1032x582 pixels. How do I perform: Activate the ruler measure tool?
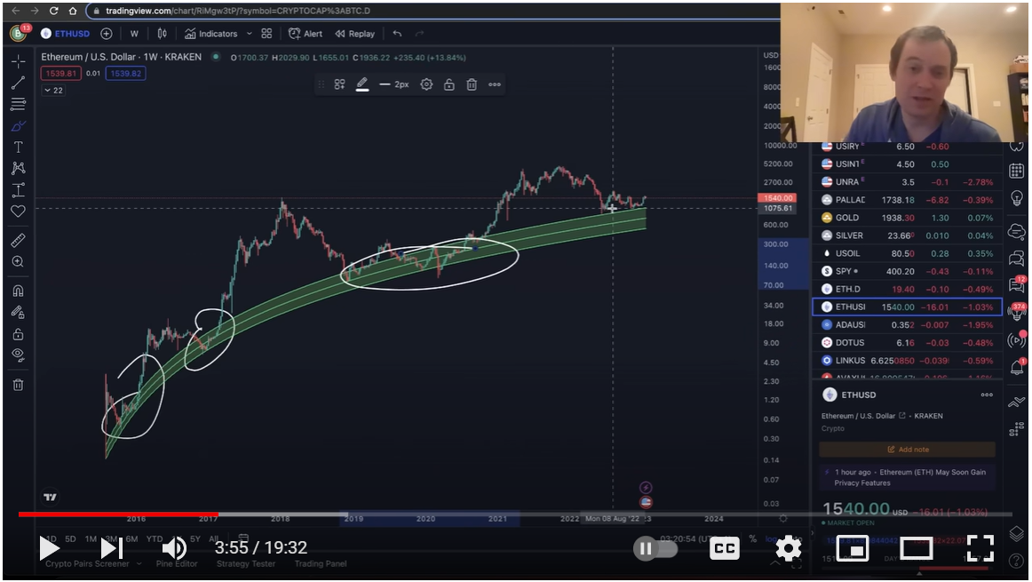pyautogui.click(x=18, y=240)
